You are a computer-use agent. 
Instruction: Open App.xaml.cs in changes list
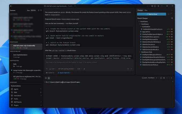tap(146, 32)
